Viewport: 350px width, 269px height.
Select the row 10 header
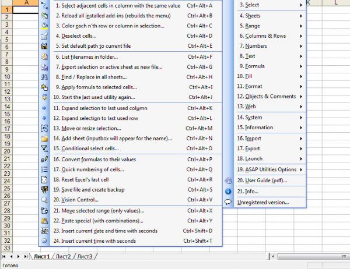point(6,77)
